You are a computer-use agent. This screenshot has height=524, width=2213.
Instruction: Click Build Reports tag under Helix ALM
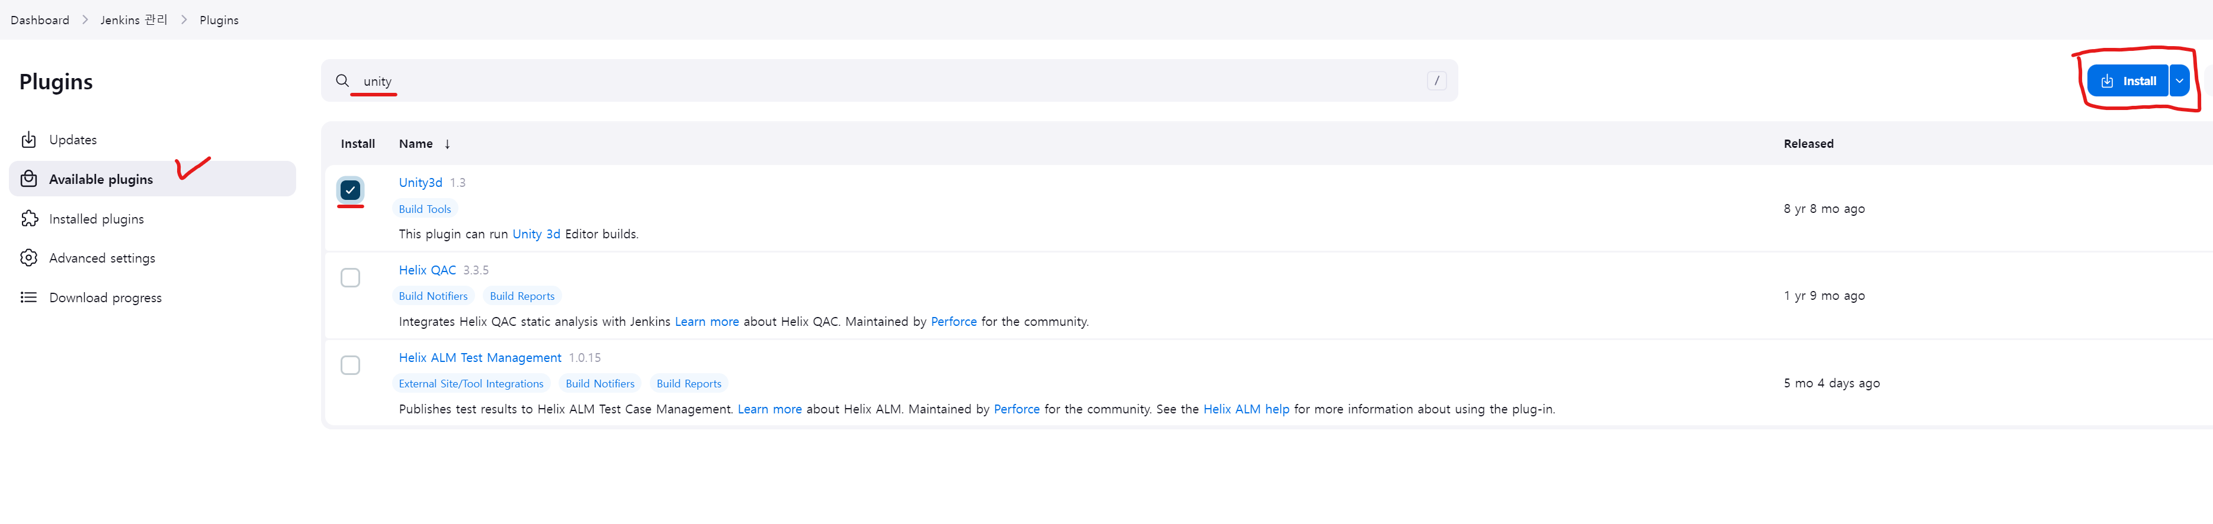coord(688,384)
